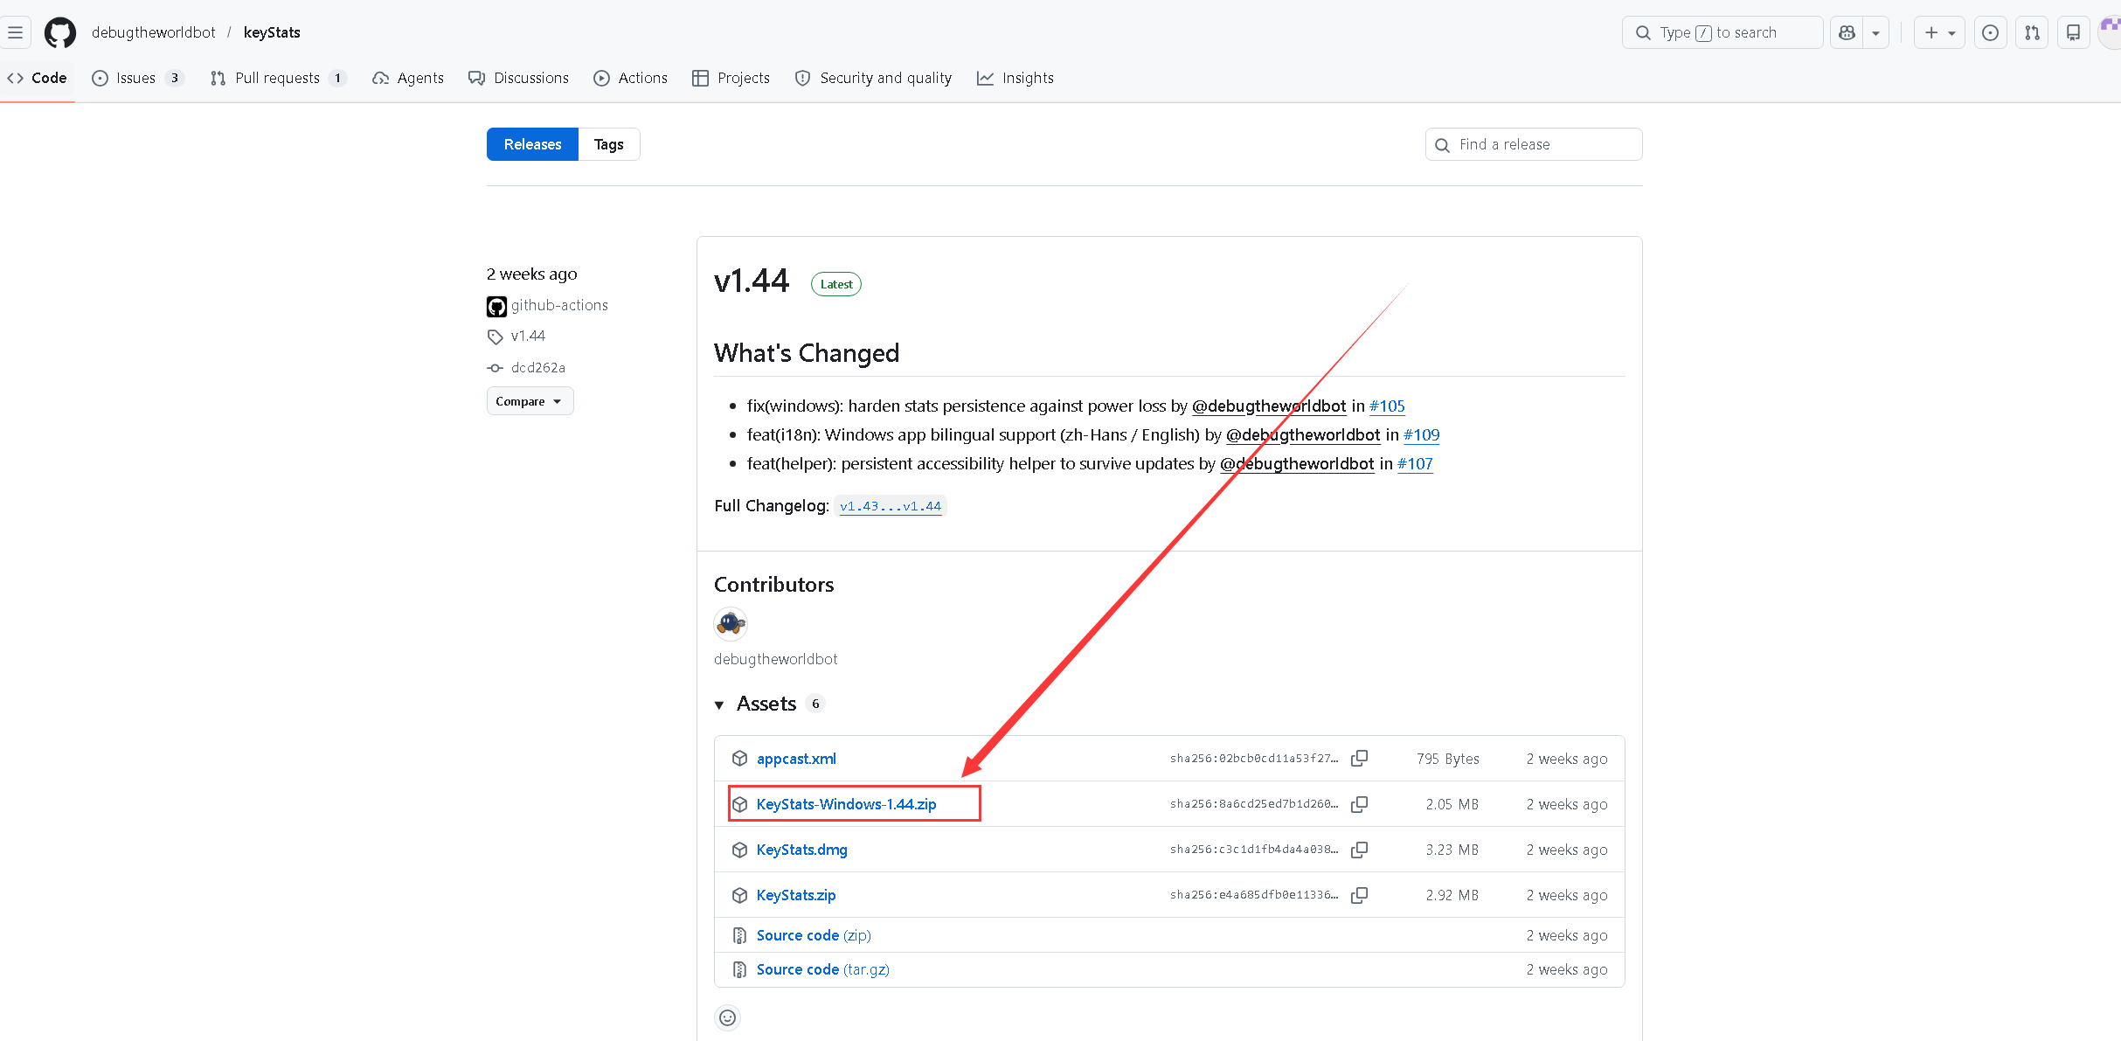Open pull request #109
Viewport: 2121px width, 1041px height.
pos(1421,434)
